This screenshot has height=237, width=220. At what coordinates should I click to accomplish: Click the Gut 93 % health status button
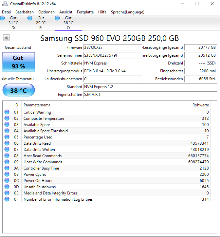(x=19, y=62)
